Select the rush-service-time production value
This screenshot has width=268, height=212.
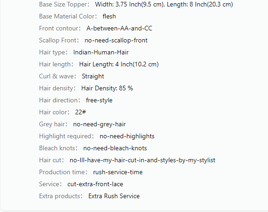pos(118,172)
